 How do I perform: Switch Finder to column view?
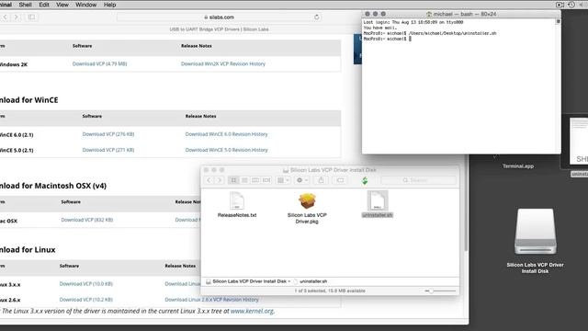pyautogui.click(x=255, y=180)
